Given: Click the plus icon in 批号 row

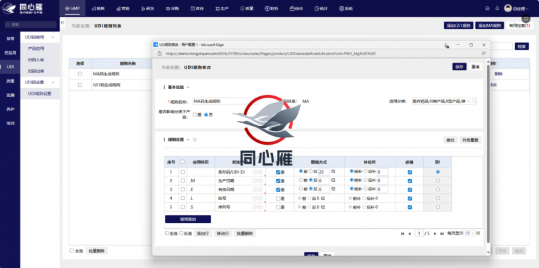Looking at the screenshot, I should [255, 198].
